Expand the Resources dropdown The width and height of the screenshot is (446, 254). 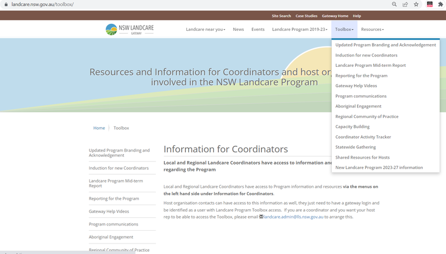point(372,29)
